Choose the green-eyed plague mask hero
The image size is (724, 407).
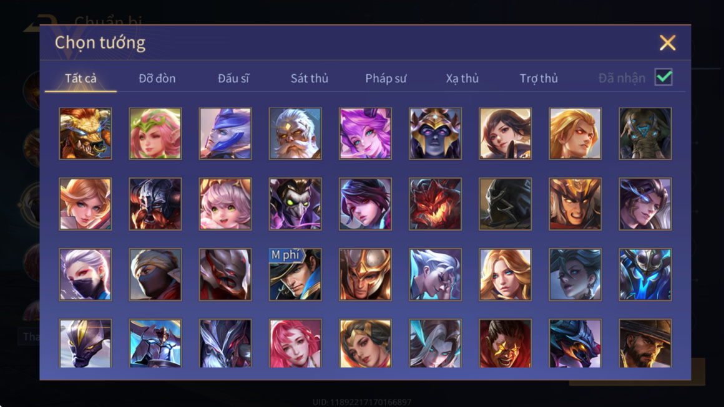(295, 204)
